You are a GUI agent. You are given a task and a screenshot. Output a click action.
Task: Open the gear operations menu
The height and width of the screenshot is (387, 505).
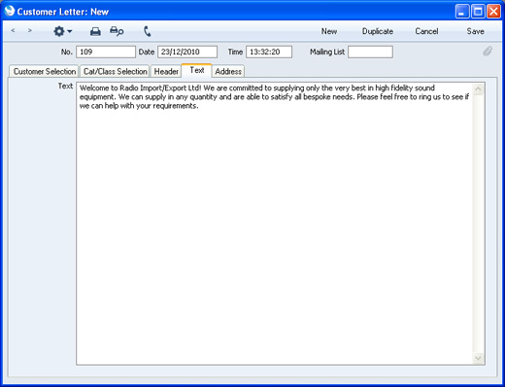click(x=62, y=31)
